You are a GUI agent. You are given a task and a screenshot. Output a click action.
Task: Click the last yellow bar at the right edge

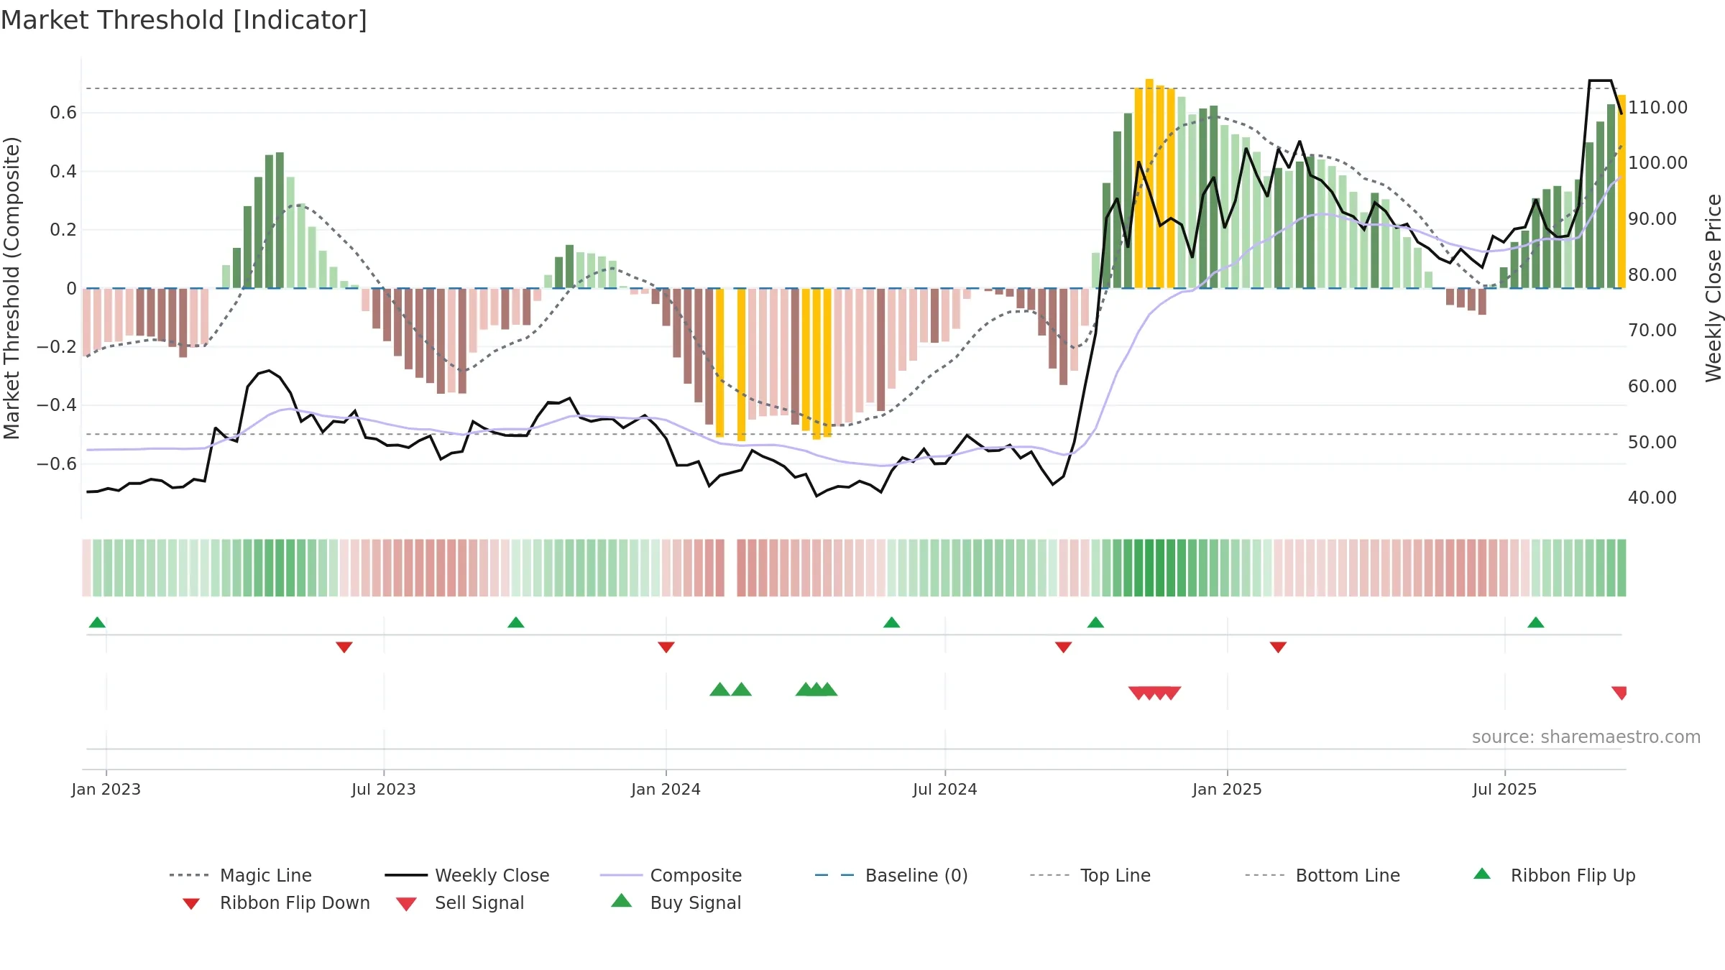(x=1622, y=192)
